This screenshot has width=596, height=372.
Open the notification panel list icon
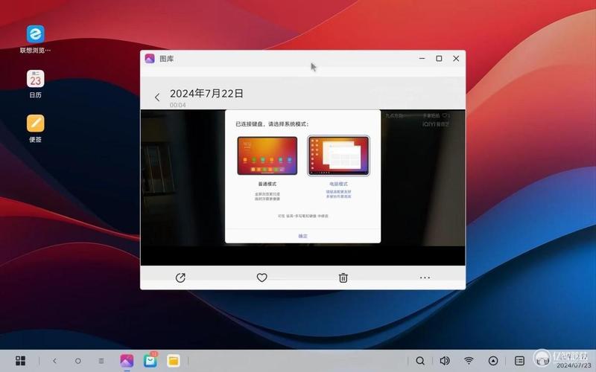[x=519, y=361]
